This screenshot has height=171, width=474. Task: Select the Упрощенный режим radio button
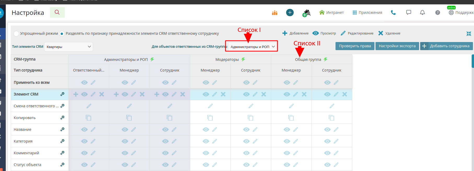(x=16, y=33)
